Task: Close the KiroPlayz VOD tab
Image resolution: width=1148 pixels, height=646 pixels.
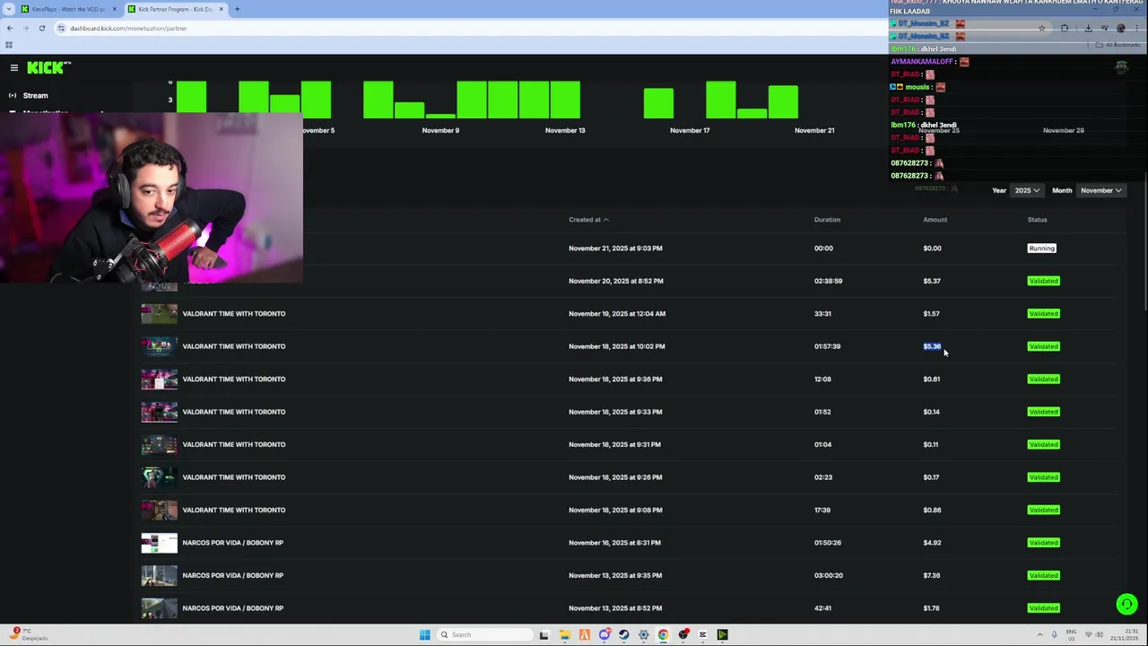Action: pos(114,9)
